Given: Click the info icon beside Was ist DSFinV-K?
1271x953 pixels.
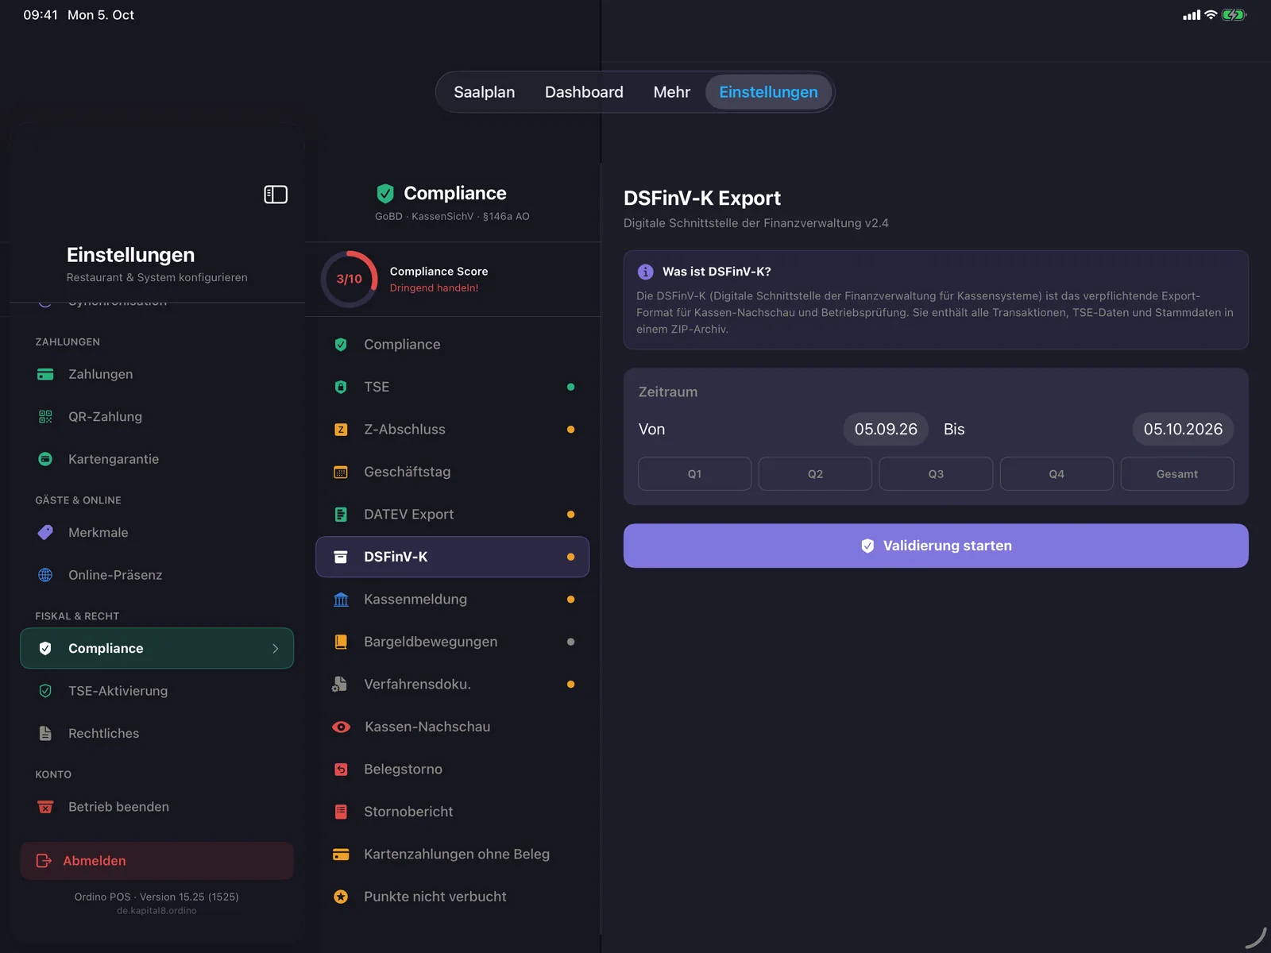Looking at the screenshot, I should point(645,272).
